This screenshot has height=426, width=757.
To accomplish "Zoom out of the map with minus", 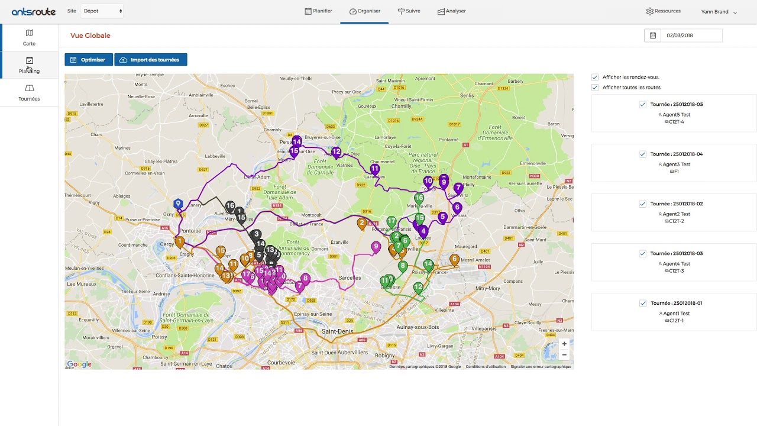I will (564, 355).
